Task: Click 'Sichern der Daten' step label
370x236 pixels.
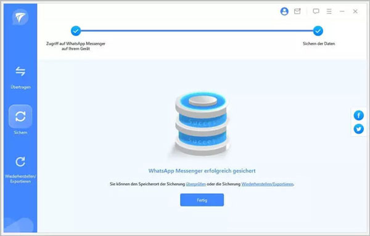Action: [319, 44]
